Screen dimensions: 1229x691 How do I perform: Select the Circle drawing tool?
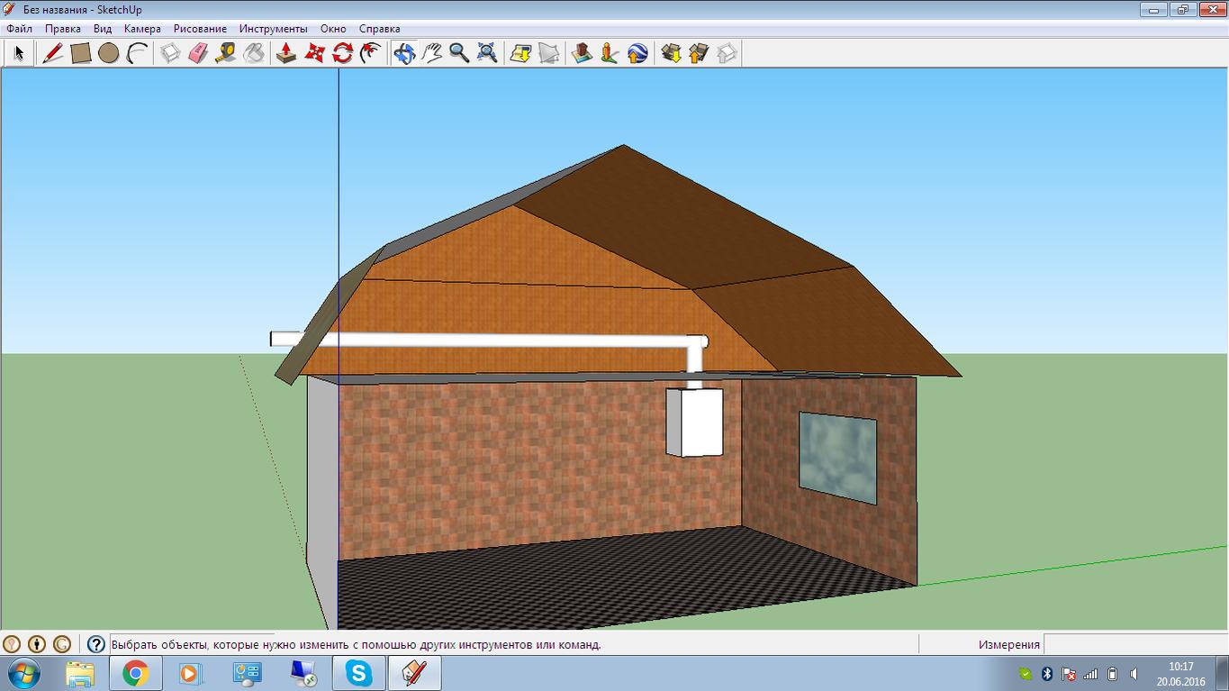pos(109,53)
